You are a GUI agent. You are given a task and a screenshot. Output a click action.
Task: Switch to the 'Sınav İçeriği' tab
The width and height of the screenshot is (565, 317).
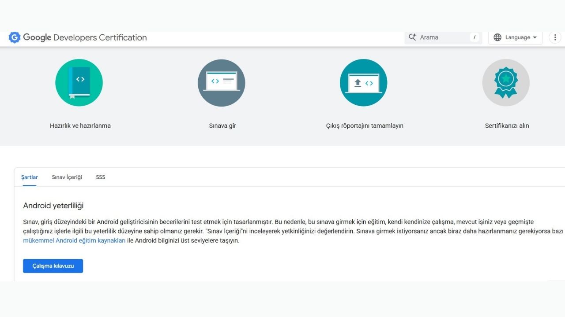(x=67, y=177)
